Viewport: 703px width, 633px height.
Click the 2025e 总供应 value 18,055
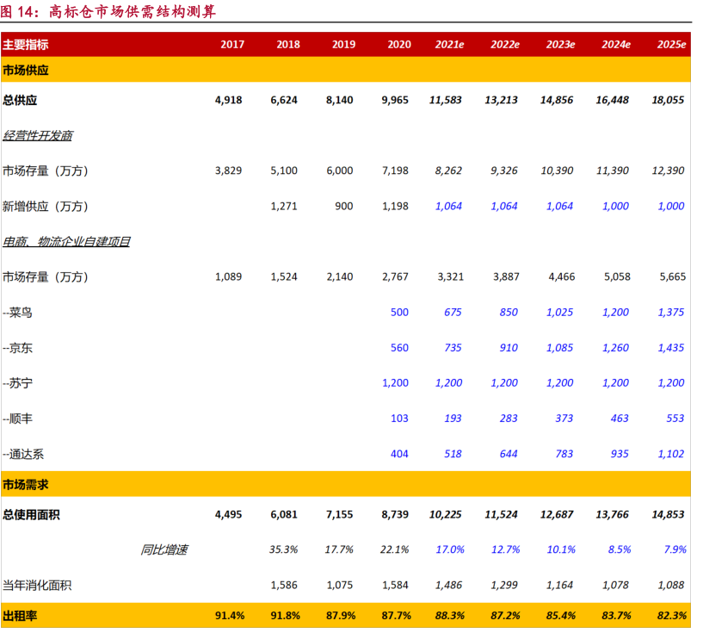(x=669, y=100)
